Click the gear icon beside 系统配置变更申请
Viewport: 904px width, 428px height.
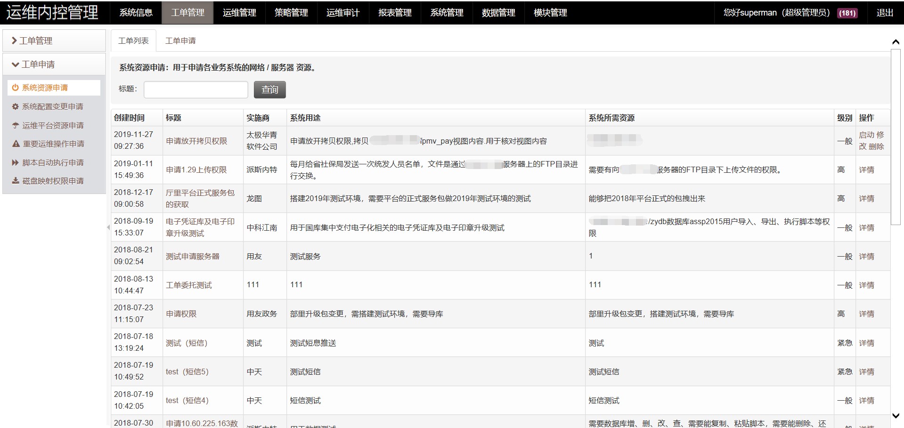tap(15, 107)
